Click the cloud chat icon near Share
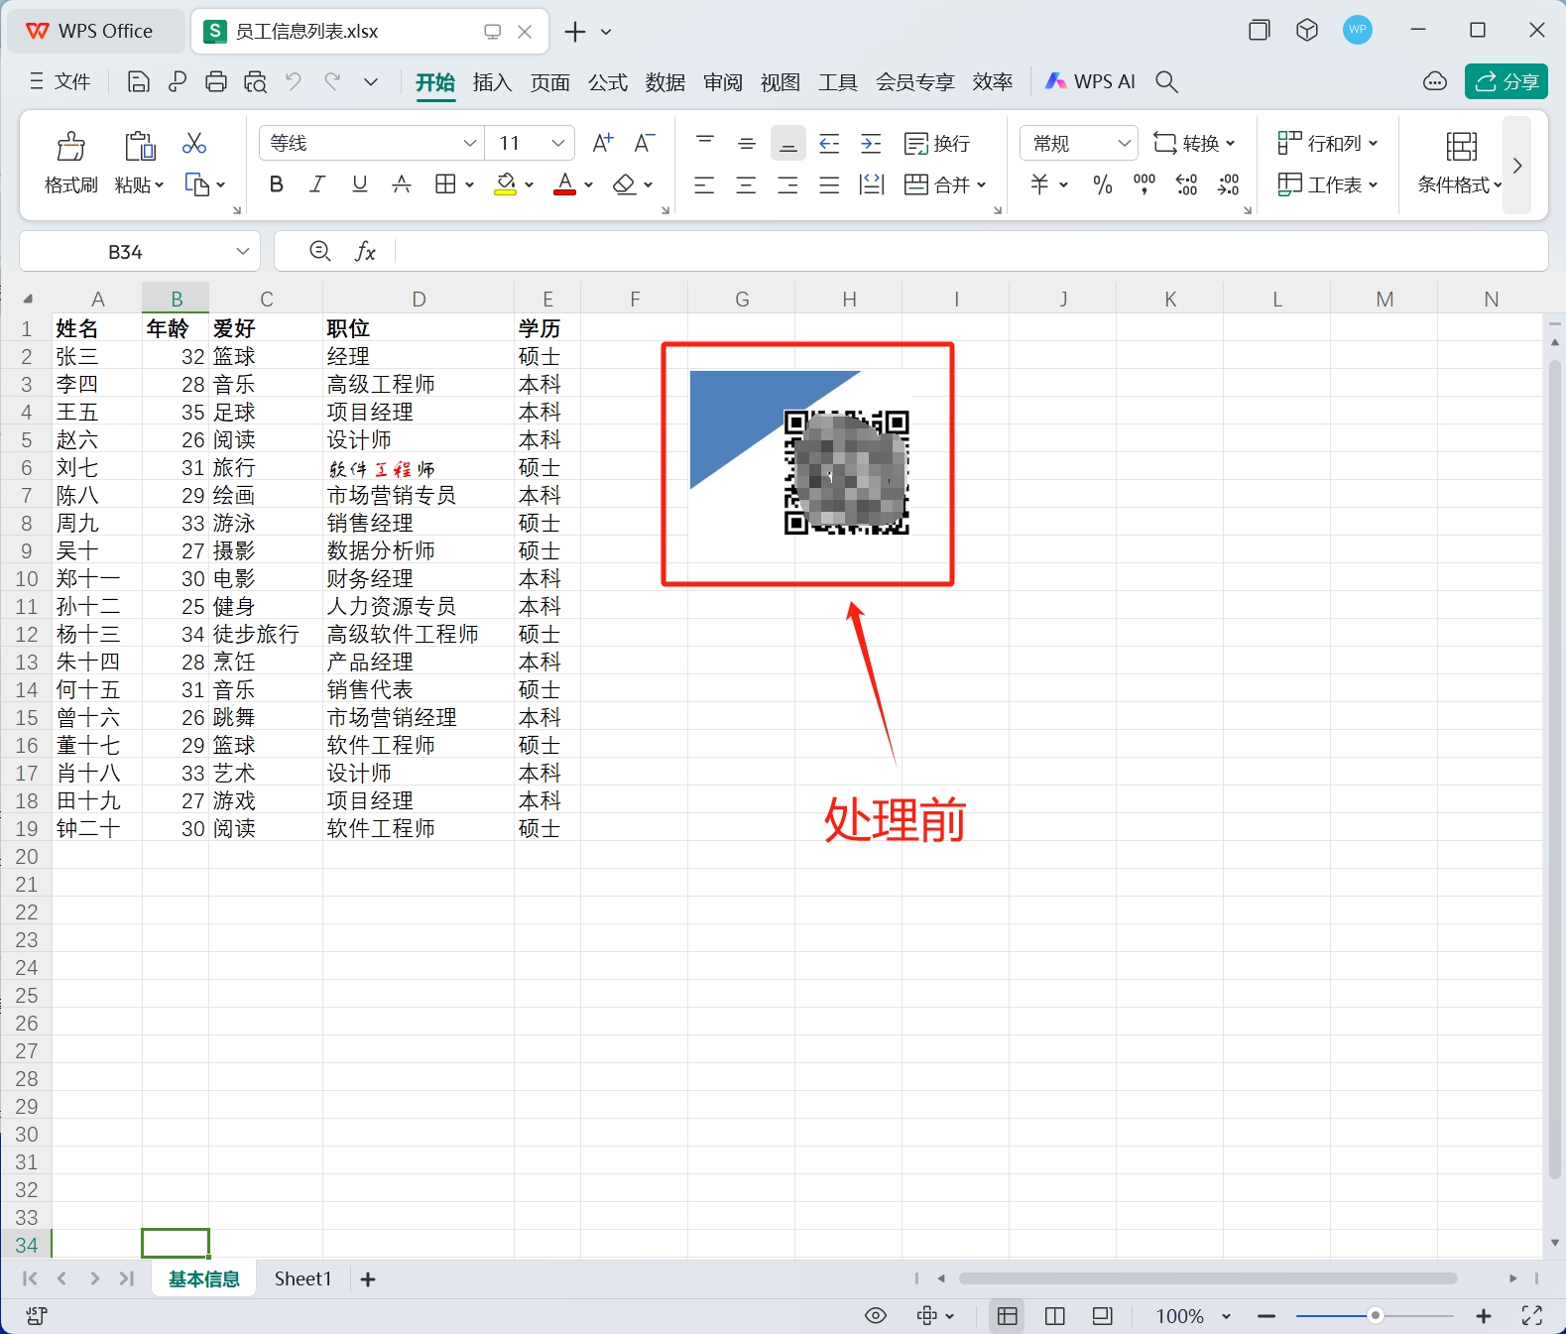Image resolution: width=1566 pixels, height=1334 pixels. 1435,82
